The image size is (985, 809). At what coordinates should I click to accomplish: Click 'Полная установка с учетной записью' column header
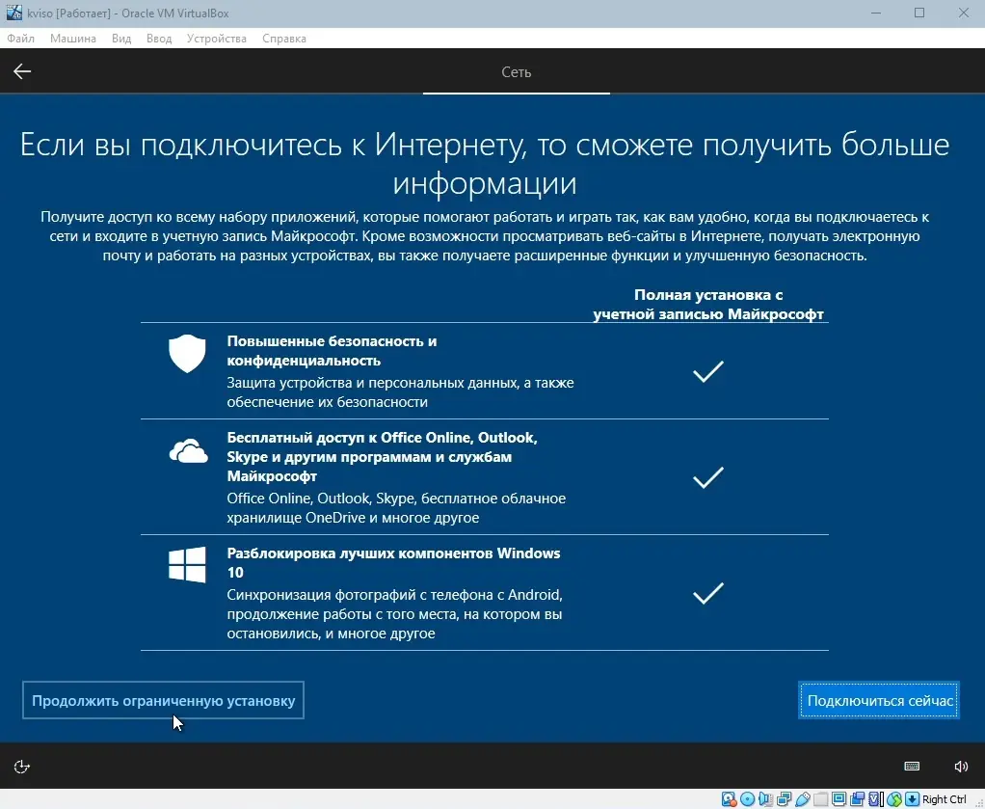(708, 305)
